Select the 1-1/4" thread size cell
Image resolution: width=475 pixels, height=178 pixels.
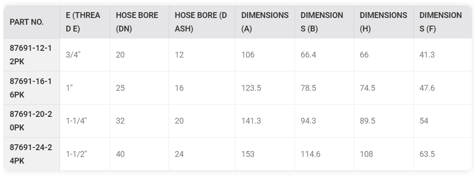pos(76,121)
